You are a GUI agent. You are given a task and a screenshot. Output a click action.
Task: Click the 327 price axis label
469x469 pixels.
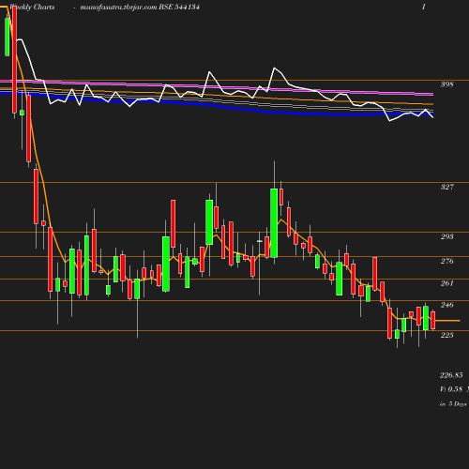(x=446, y=187)
